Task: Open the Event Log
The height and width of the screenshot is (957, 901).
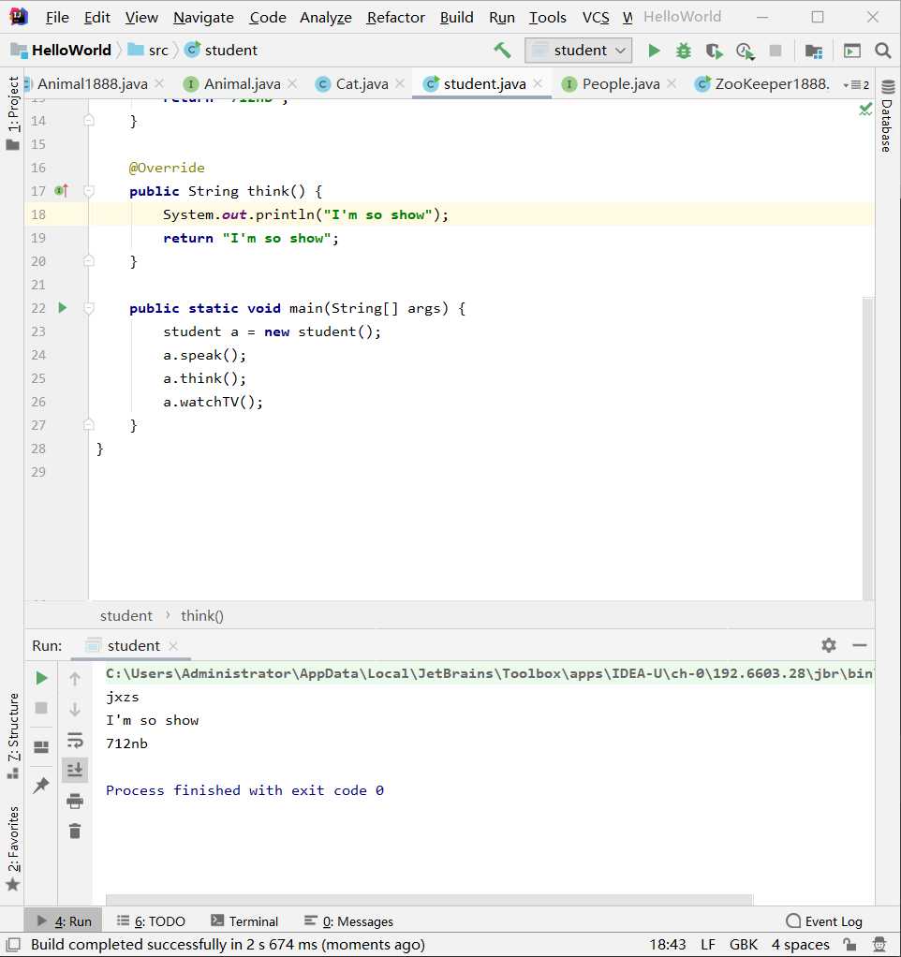Action: (824, 921)
